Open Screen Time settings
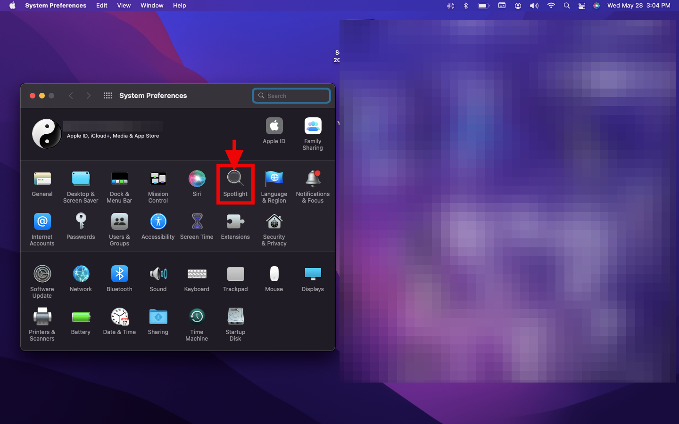This screenshot has width=679, height=424. coord(197,227)
